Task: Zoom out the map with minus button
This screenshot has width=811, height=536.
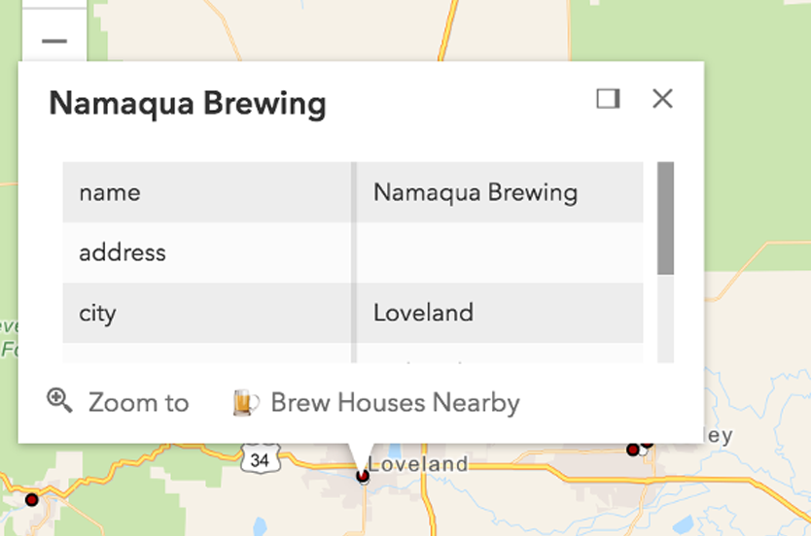Action: pyautogui.click(x=54, y=42)
